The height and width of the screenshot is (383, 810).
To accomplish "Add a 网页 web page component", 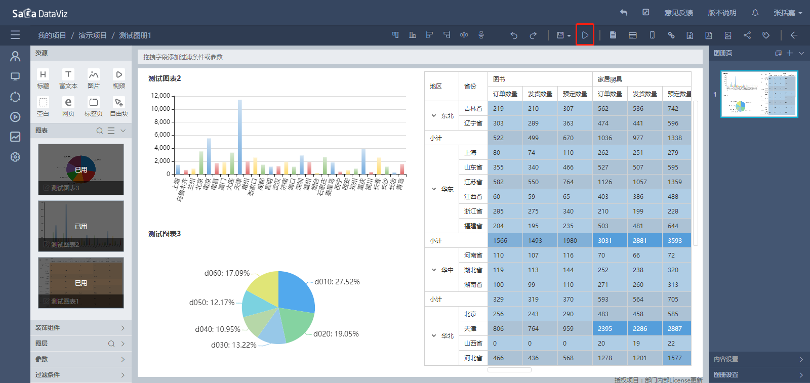I will pos(68,107).
